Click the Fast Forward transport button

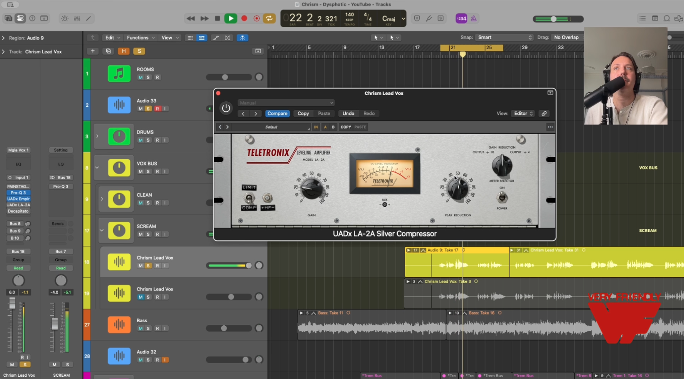pyautogui.click(x=204, y=19)
